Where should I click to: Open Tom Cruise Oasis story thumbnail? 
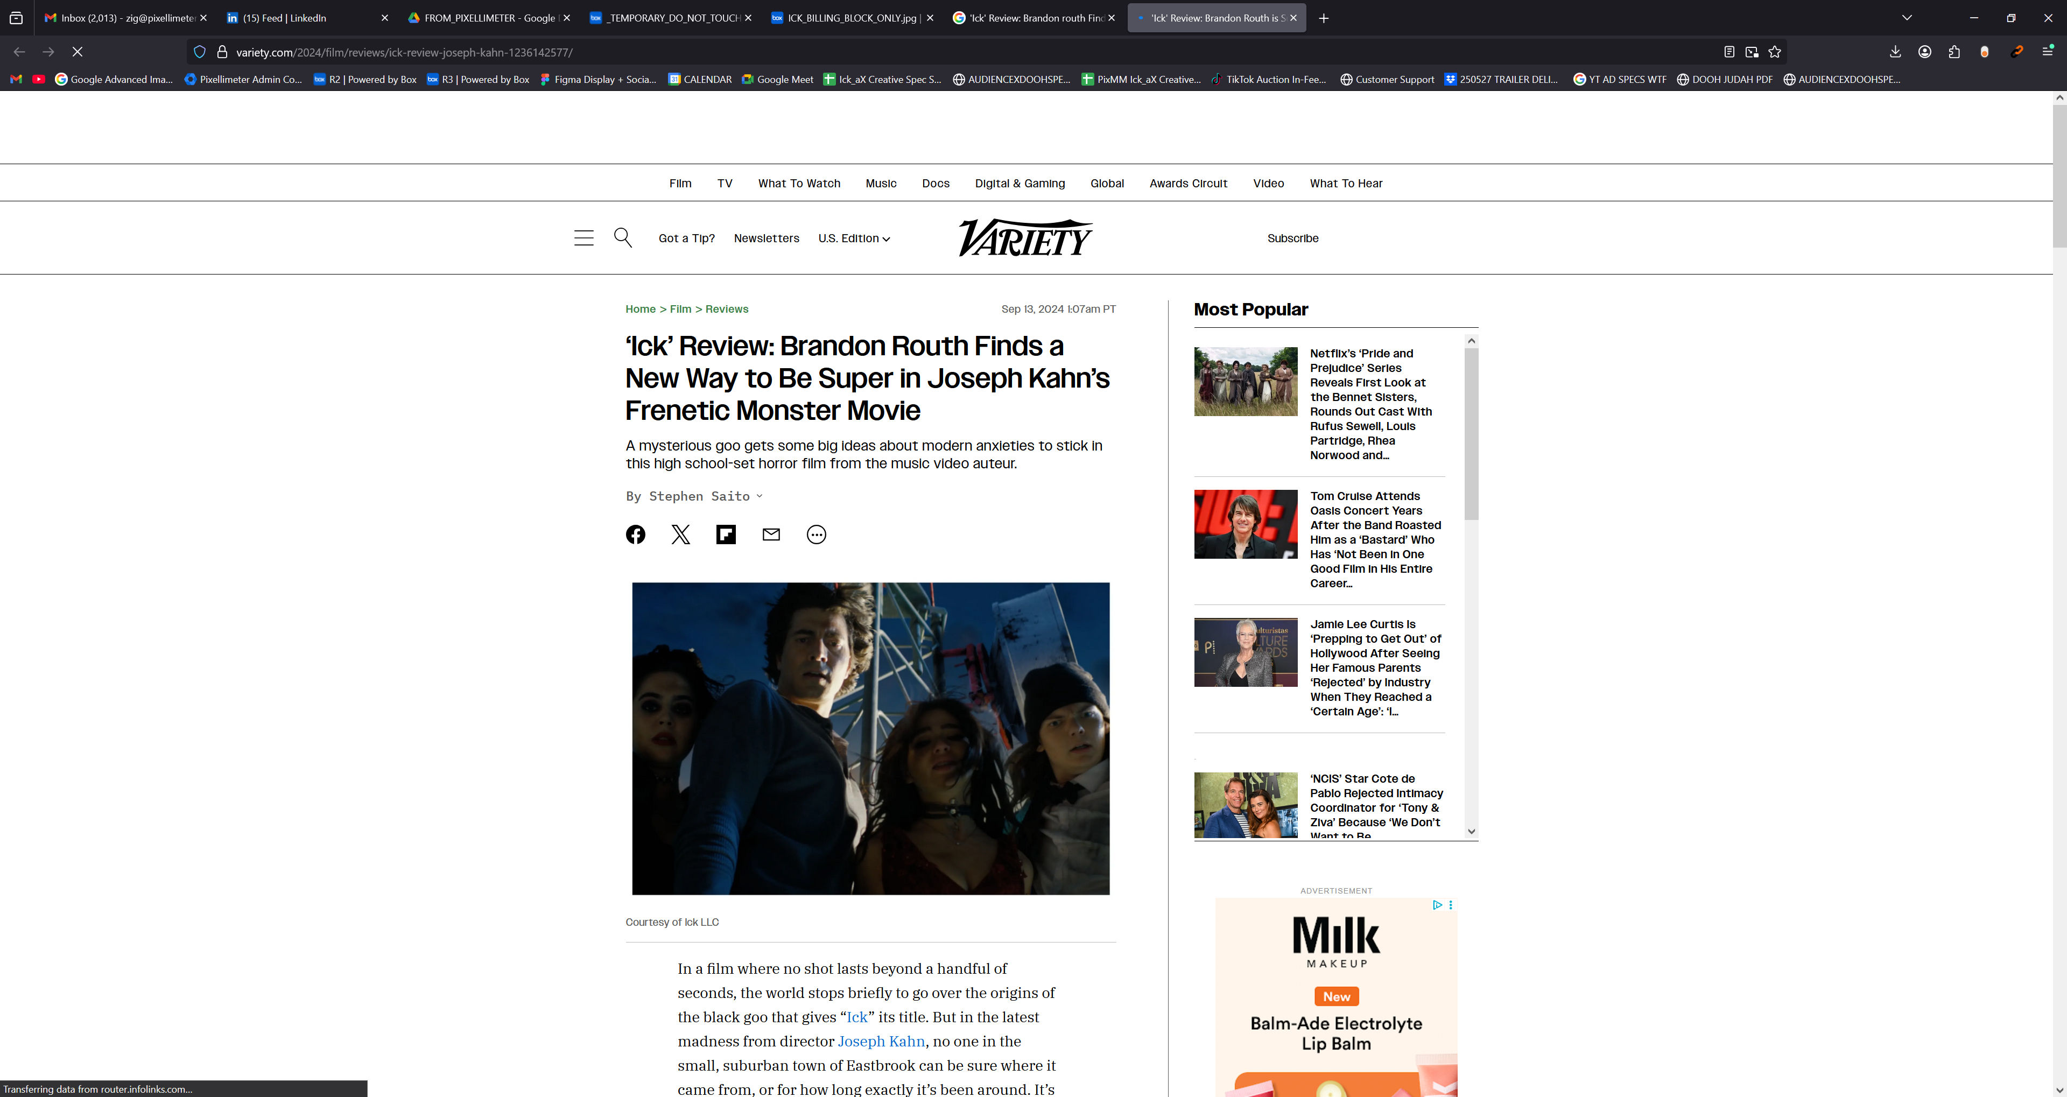tap(1246, 524)
